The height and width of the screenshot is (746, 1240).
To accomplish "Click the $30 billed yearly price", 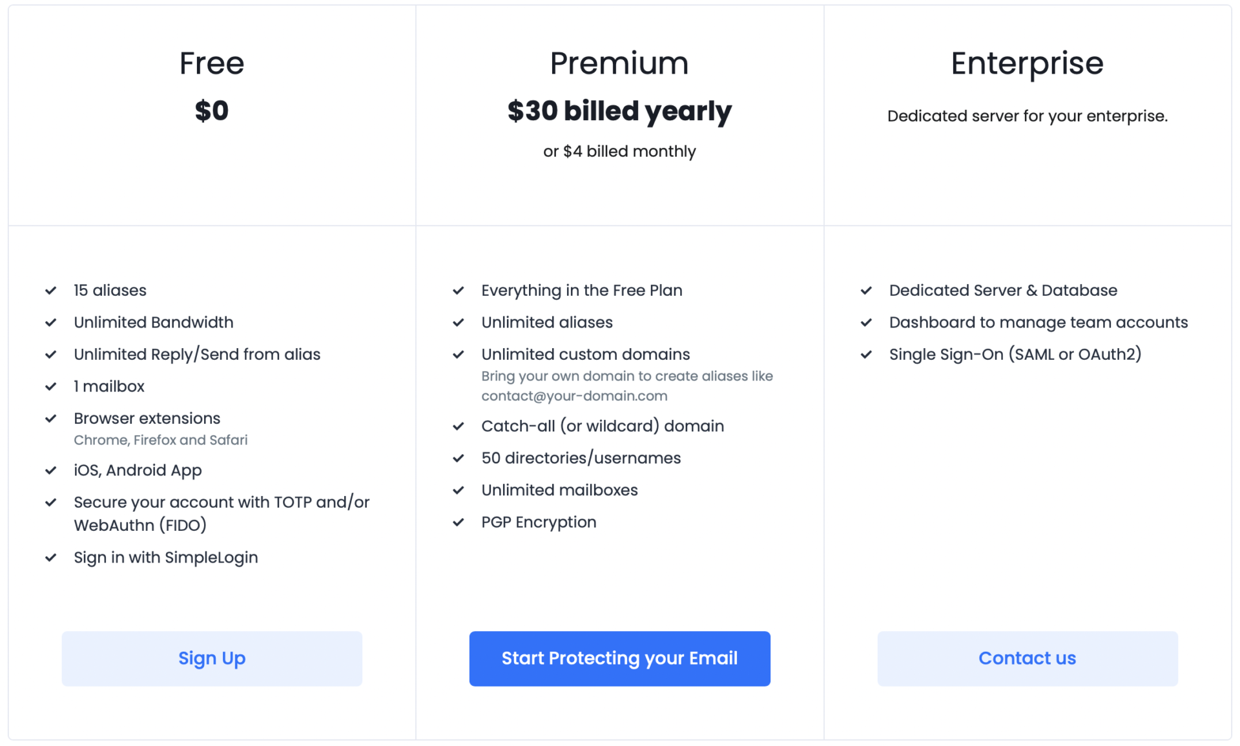I will (x=619, y=111).
